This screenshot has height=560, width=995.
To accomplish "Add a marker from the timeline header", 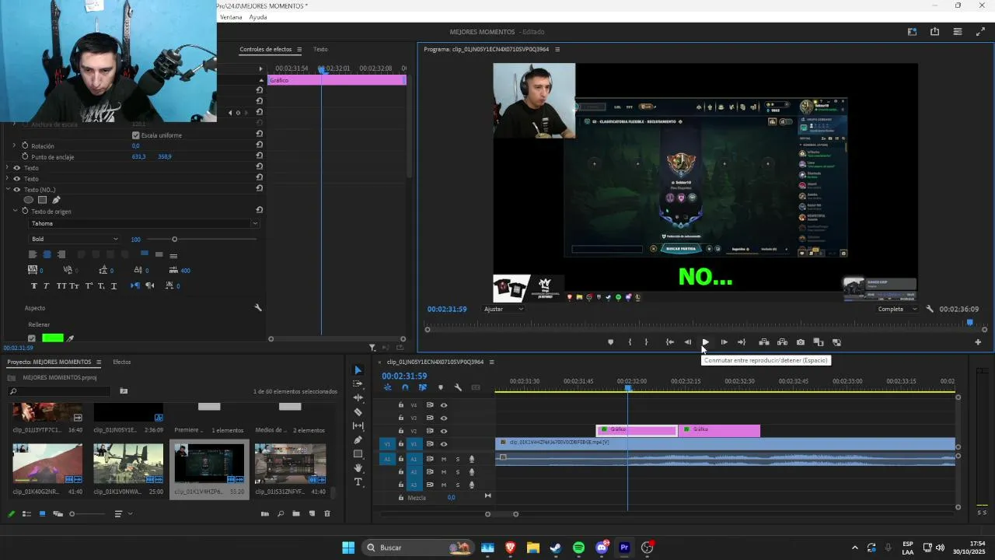I will pos(441,387).
